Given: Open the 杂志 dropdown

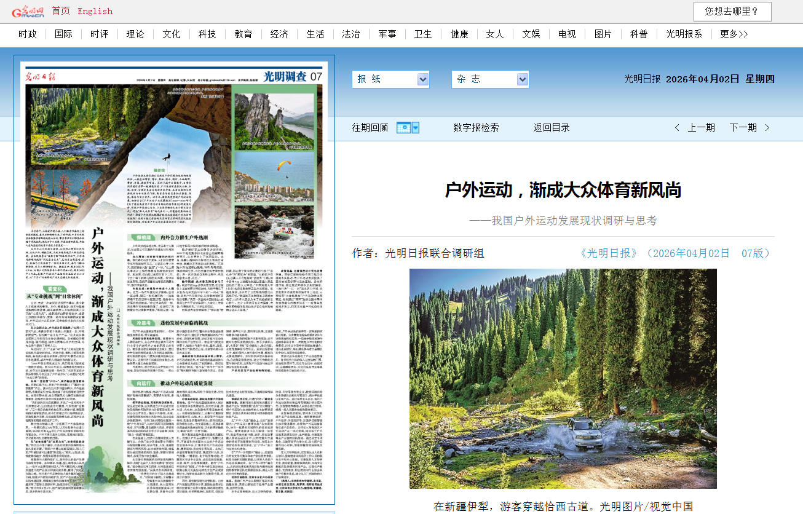Looking at the screenshot, I should point(489,79).
